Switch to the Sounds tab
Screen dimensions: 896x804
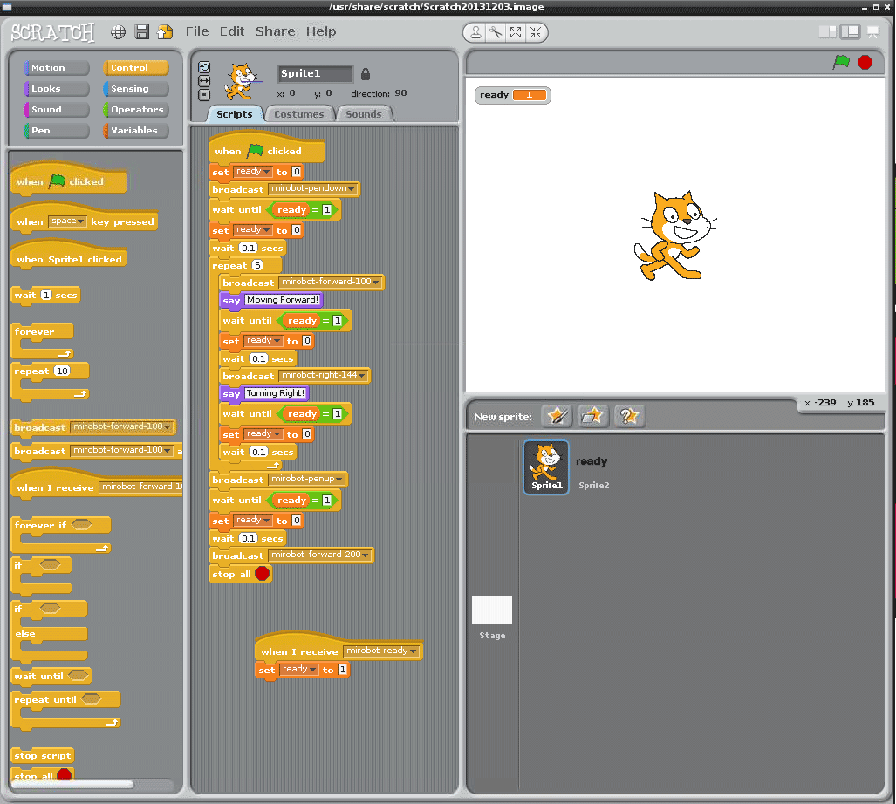364,114
